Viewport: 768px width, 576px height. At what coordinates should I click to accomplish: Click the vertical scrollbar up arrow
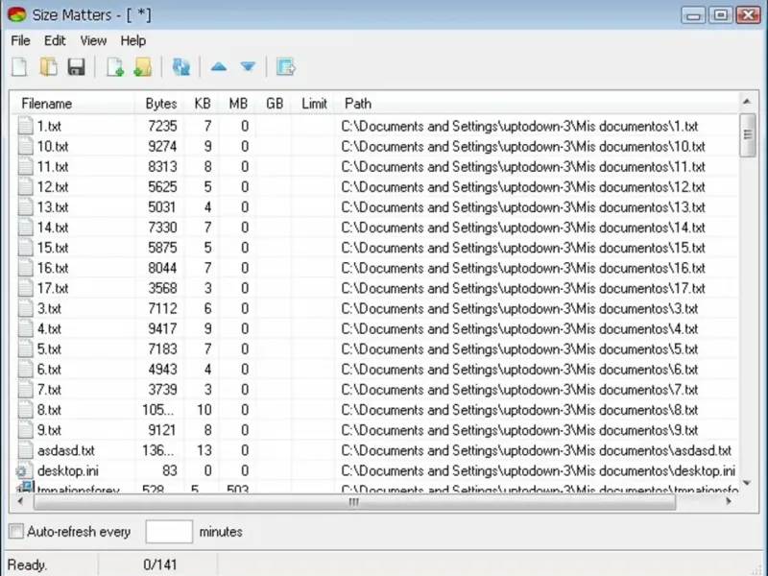[747, 102]
